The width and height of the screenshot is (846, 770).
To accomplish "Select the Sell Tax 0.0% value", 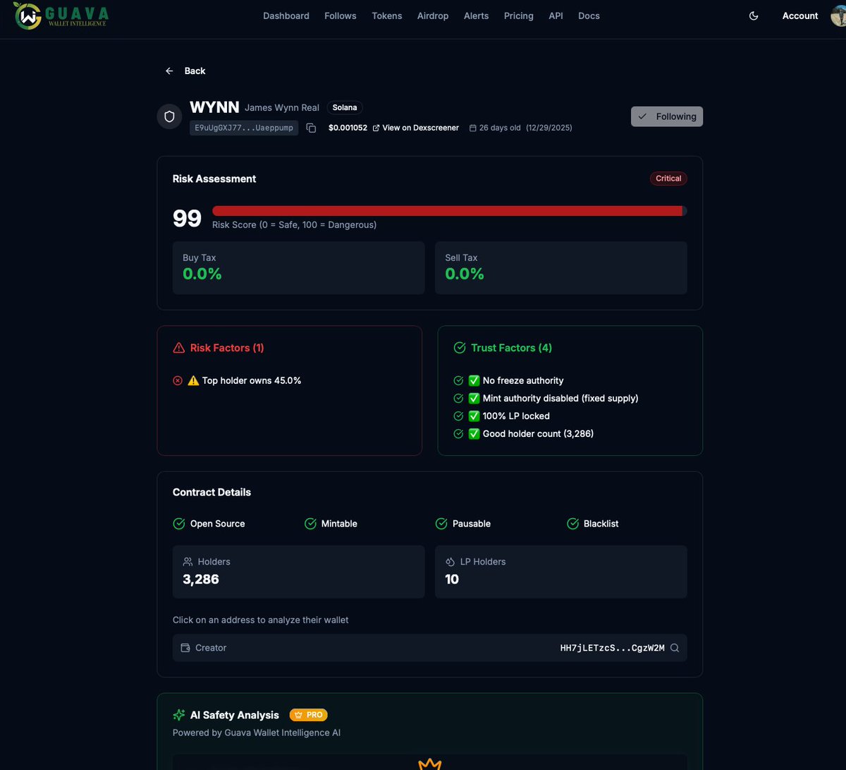I will coord(465,274).
